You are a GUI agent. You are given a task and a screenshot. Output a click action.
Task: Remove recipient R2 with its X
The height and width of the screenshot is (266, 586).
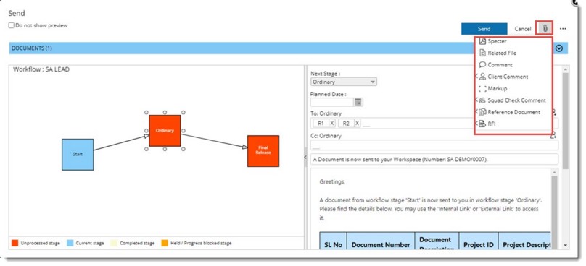click(x=358, y=124)
